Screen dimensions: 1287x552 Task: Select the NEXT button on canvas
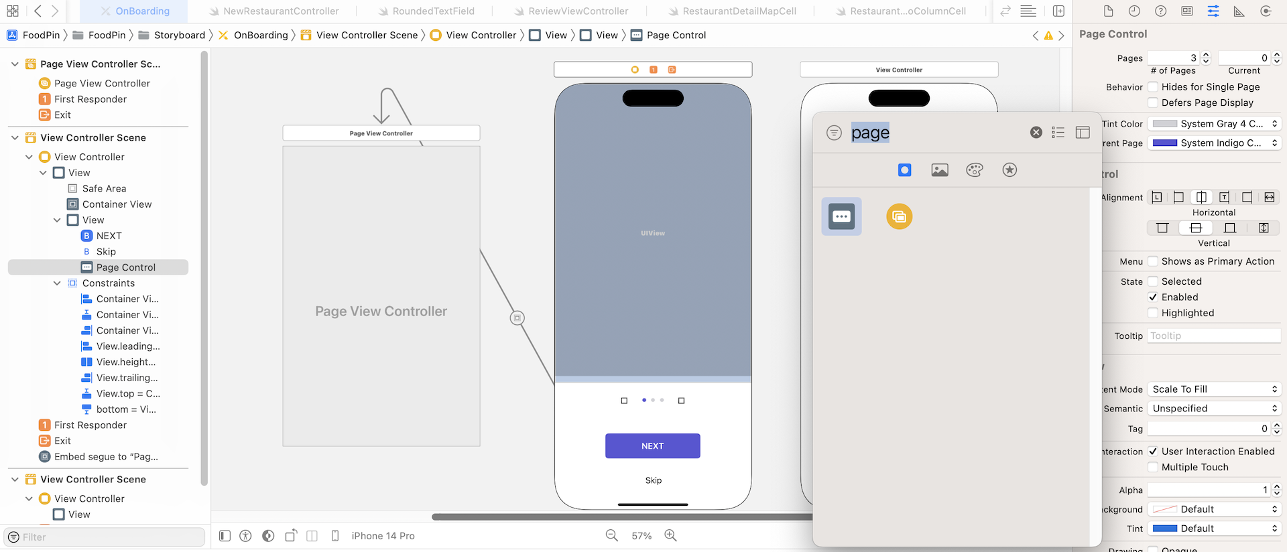point(652,446)
